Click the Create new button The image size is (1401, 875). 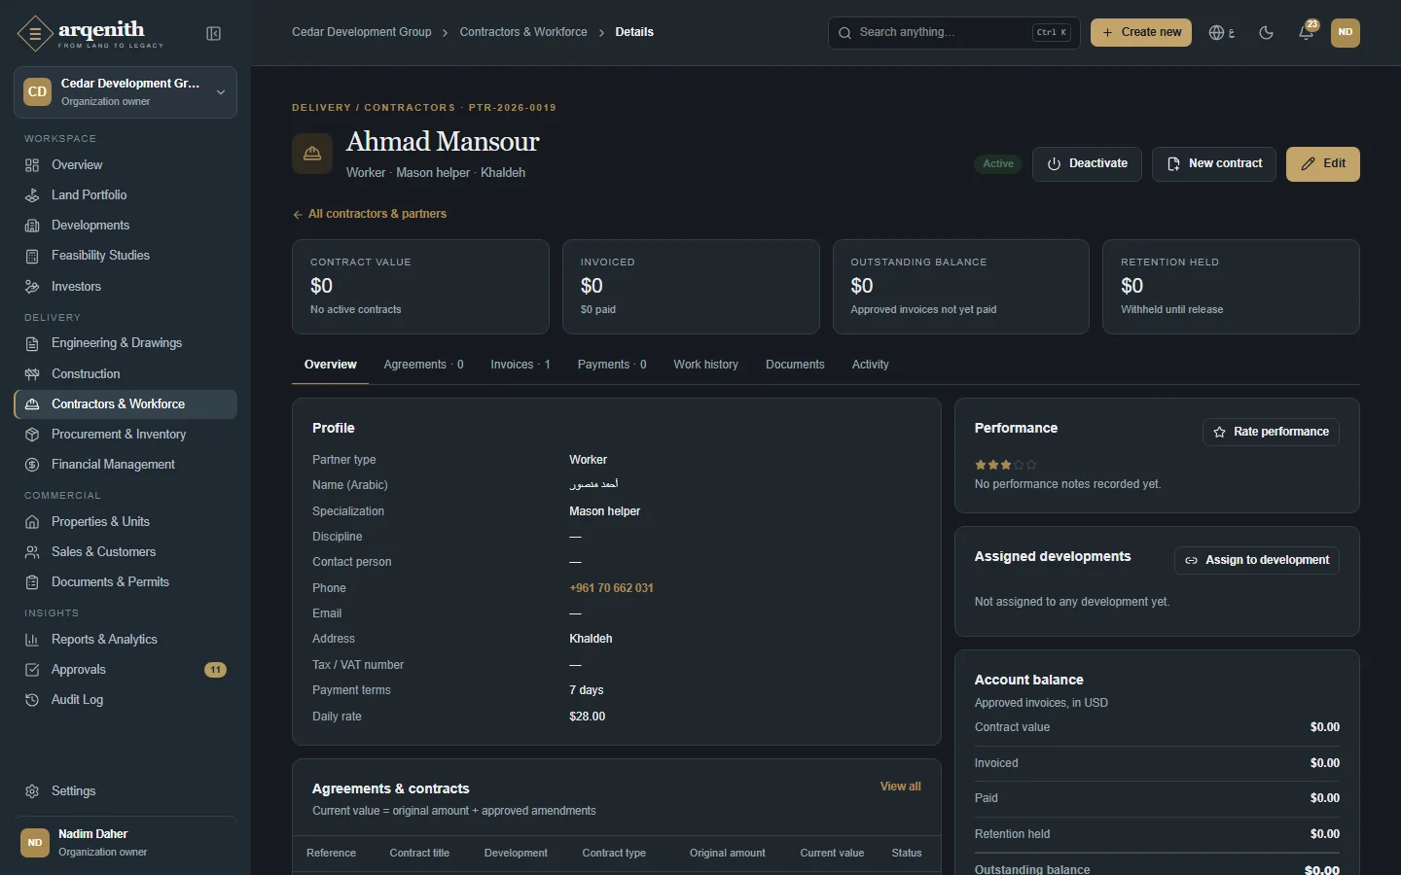tap(1141, 32)
